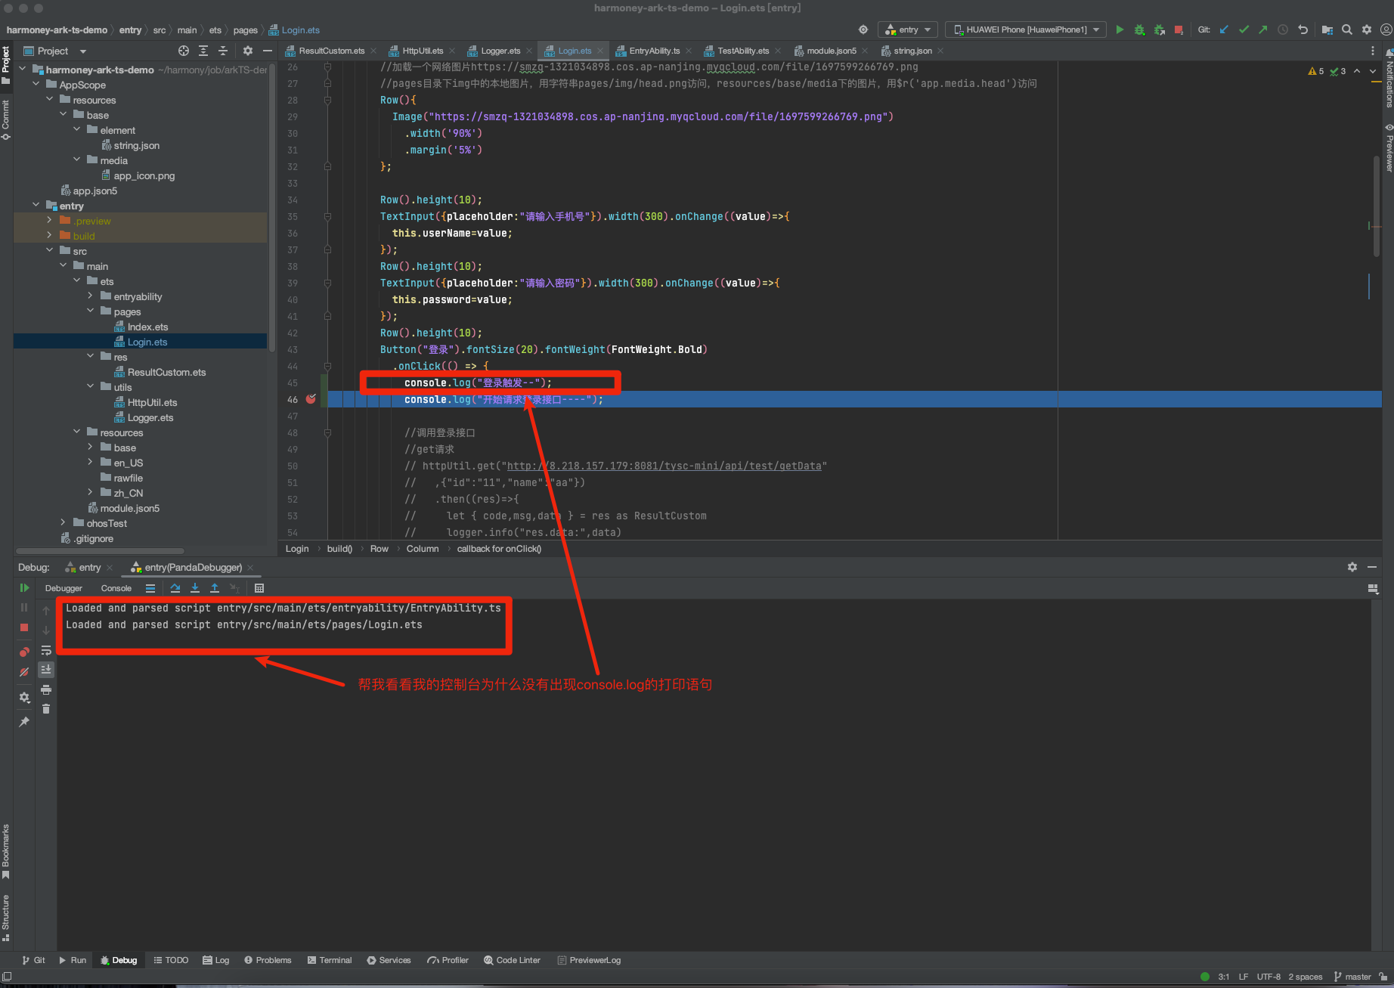Toggle the Commit tool window
The width and height of the screenshot is (1394, 988).
[5, 119]
